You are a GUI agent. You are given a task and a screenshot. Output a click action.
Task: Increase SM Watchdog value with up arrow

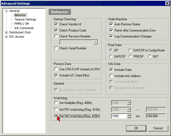[129, 115]
